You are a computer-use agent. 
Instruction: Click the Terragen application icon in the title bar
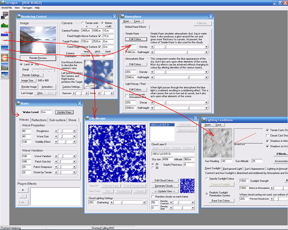(2, 2)
